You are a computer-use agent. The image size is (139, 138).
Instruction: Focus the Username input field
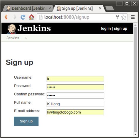point(75,79)
